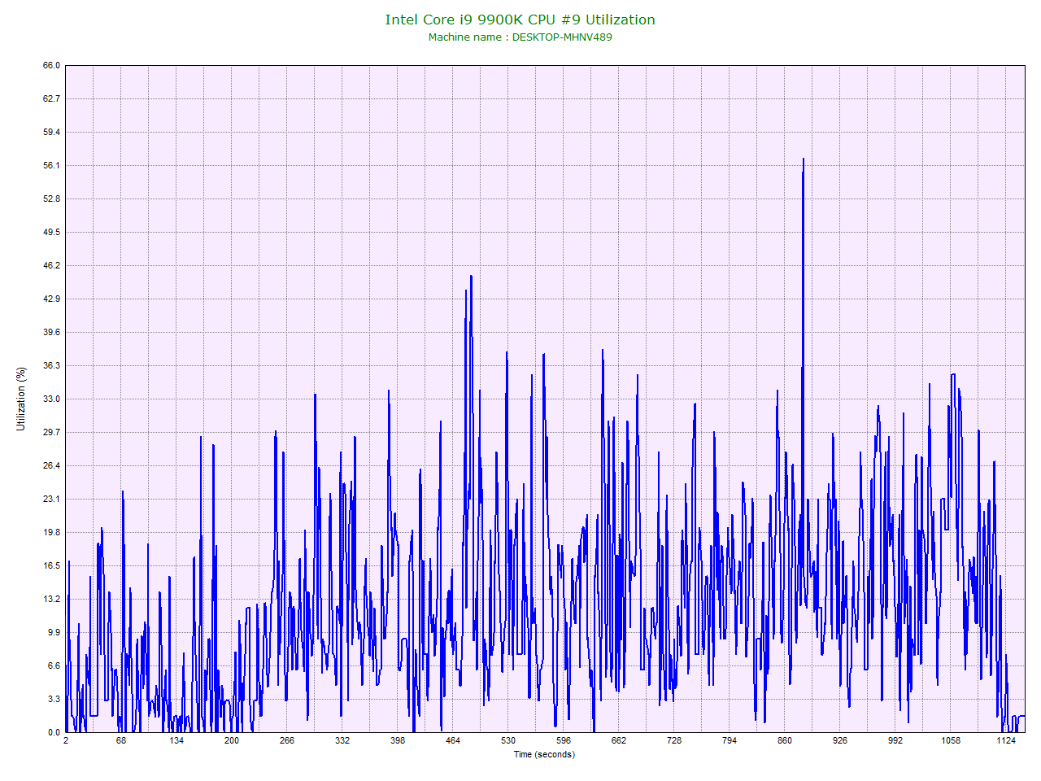Select the "0.0" y-axis origin label
The width and height of the screenshot is (1041, 781).
click(x=54, y=733)
